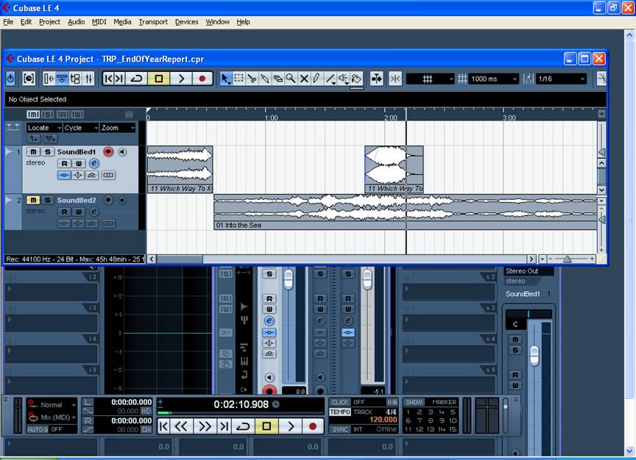Expand the SoundBed2 track automation arrow
Viewport: 636px width, 460px height.
tap(9, 200)
